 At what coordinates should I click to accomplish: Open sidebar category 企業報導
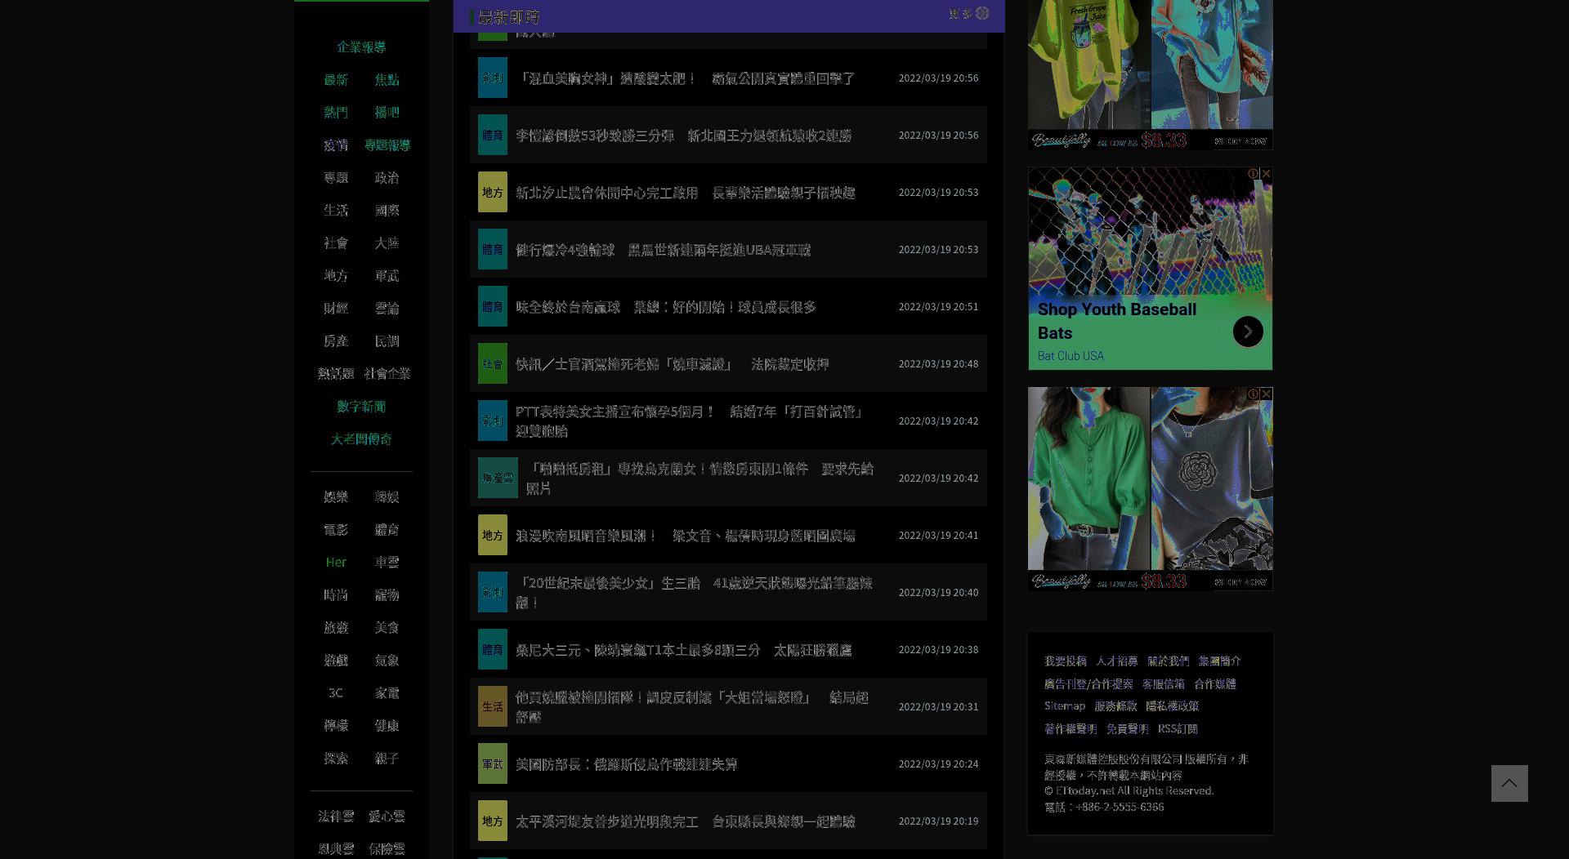pyautogui.click(x=361, y=47)
